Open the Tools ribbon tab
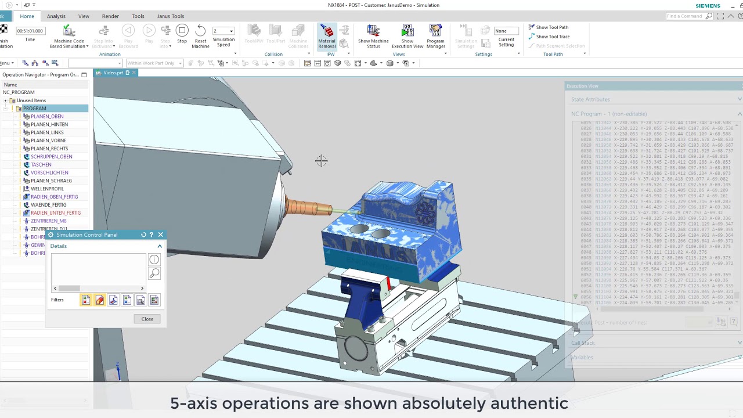743x418 pixels. 138,16
